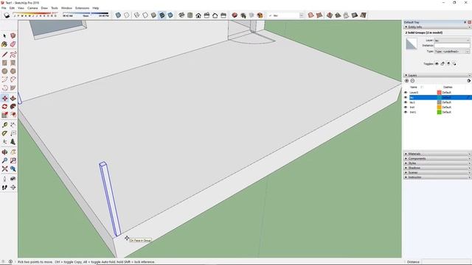The image size is (472, 265).
Task: Expand the Materials panel
Action: [x=406, y=154]
